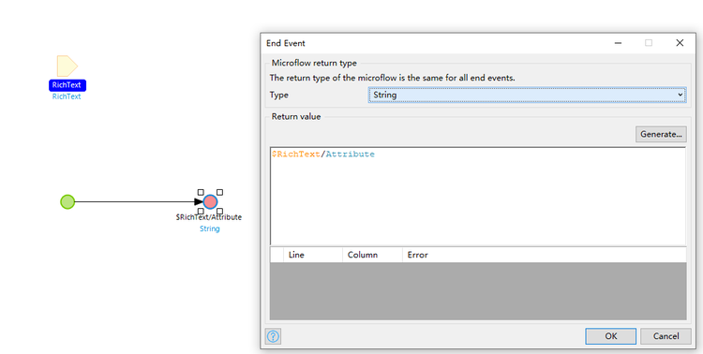Grab top-left selection handle of end event
This screenshot has width=703, height=354.
[201, 192]
